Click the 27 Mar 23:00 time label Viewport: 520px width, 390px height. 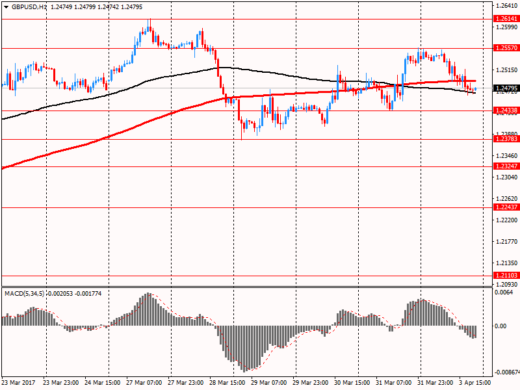[x=186, y=382]
